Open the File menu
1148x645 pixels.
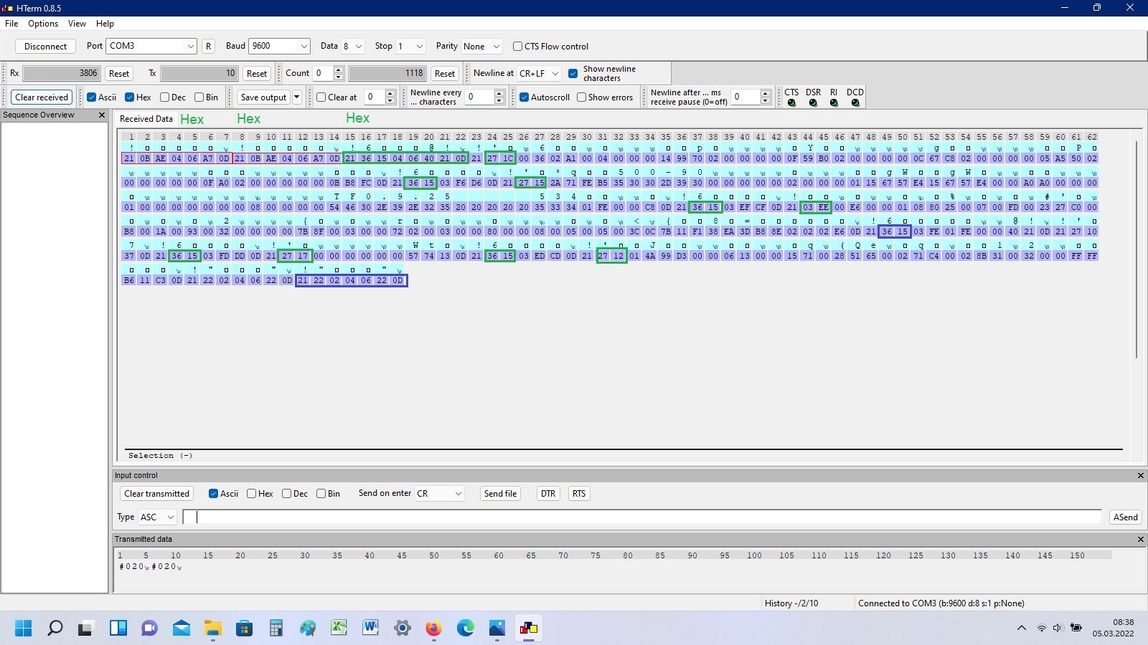[11, 24]
